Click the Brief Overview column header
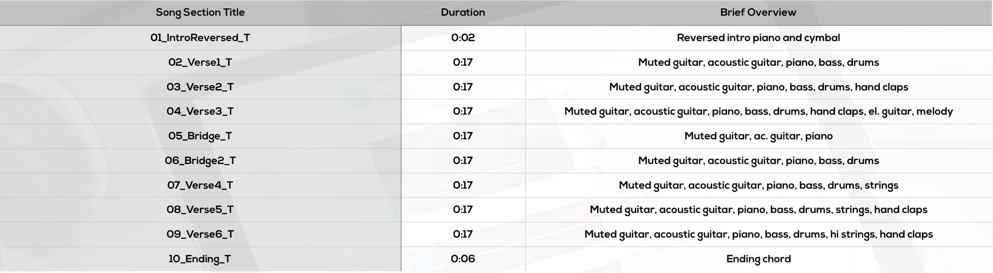Viewport: 993px width, 273px height. tap(758, 12)
